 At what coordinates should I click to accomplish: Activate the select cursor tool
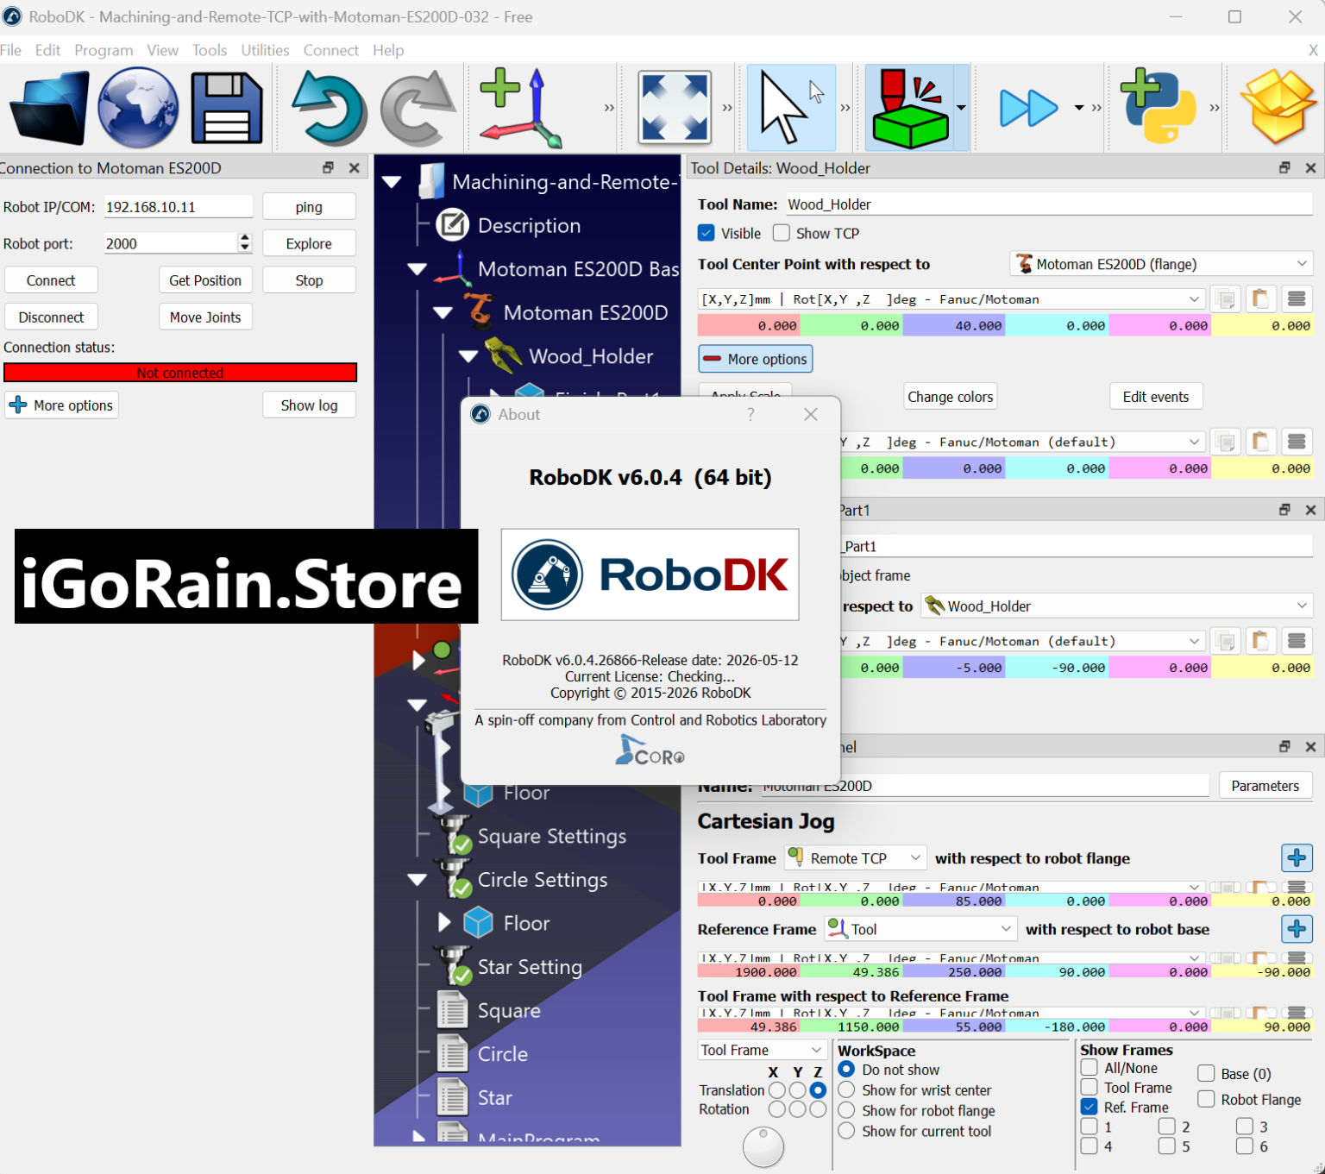coord(791,108)
